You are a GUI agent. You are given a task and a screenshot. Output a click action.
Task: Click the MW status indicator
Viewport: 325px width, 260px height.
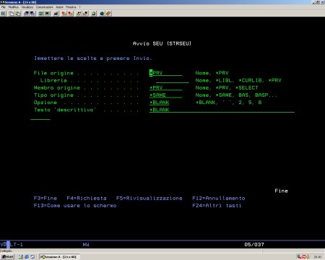click(x=86, y=245)
